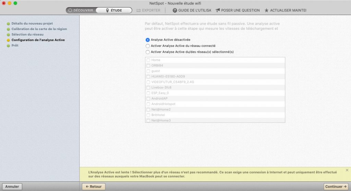351x191 pixels.
Task: Switch to the Étude mode tab
Action: coord(114,10)
